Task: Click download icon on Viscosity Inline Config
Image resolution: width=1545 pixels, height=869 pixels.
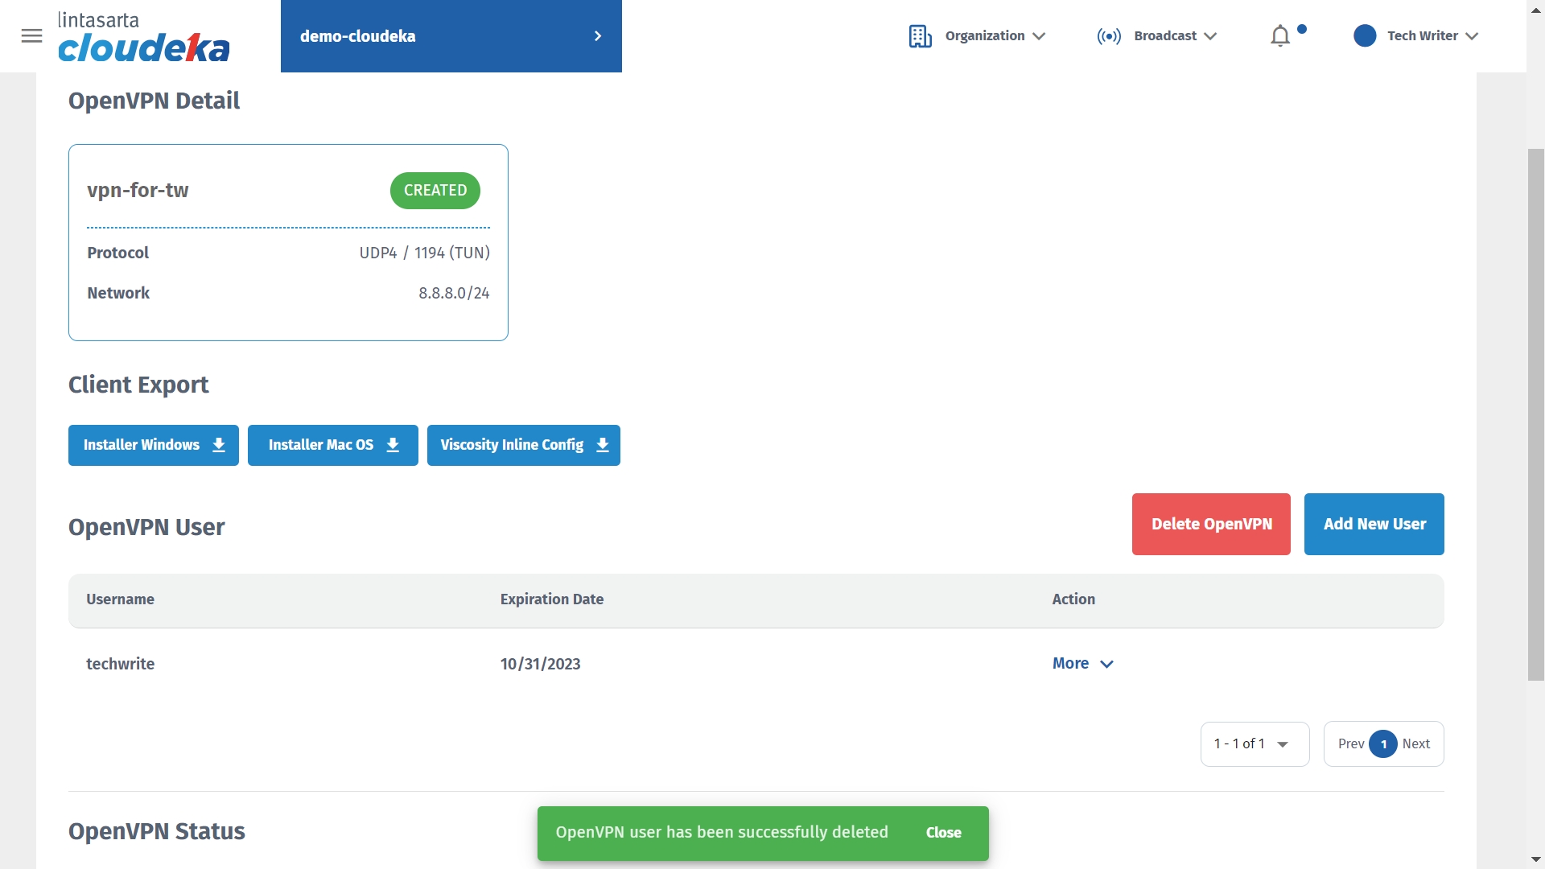Action: click(603, 445)
